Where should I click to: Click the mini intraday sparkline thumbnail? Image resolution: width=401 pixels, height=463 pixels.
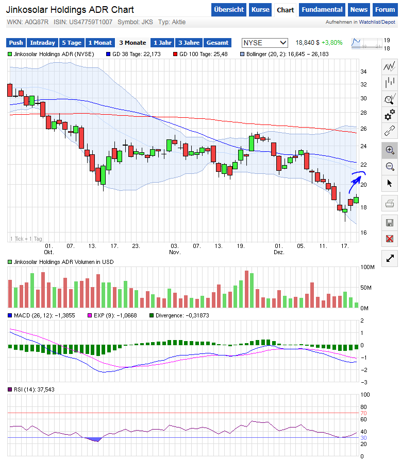click(366, 44)
